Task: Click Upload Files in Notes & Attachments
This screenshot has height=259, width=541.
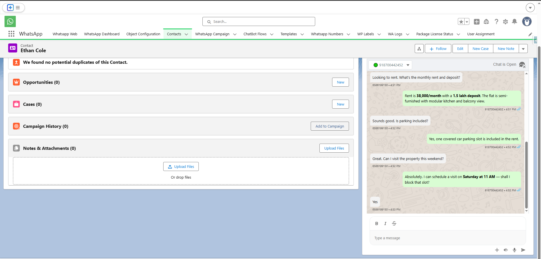Action: click(x=334, y=148)
